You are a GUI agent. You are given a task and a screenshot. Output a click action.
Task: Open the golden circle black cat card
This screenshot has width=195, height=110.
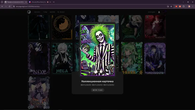tap(62, 27)
